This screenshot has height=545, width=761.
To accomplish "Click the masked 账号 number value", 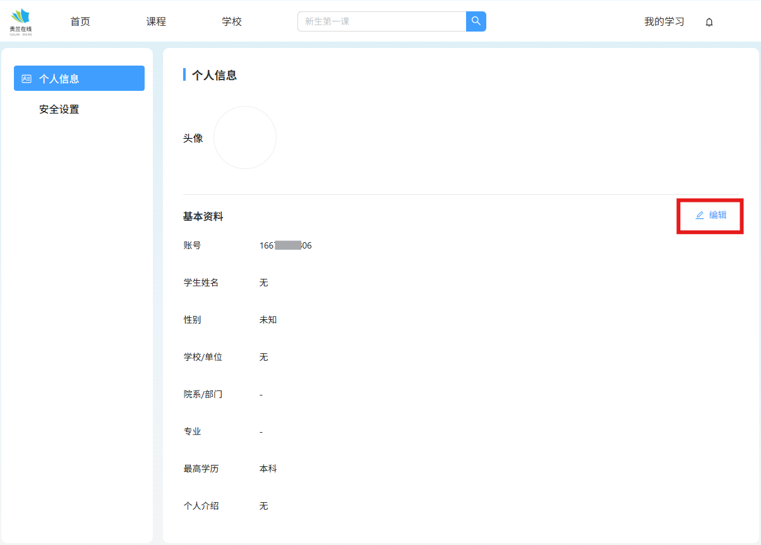I will pyautogui.click(x=285, y=245).
